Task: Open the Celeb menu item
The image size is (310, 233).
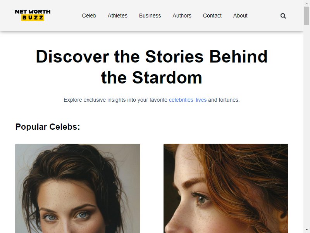Action: click(x=89, y=16)
